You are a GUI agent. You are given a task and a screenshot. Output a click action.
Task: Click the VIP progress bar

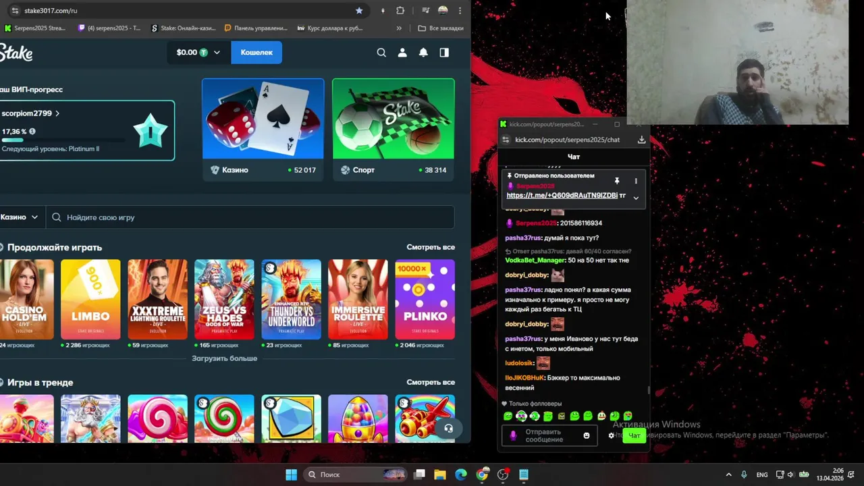click(63, 140)
